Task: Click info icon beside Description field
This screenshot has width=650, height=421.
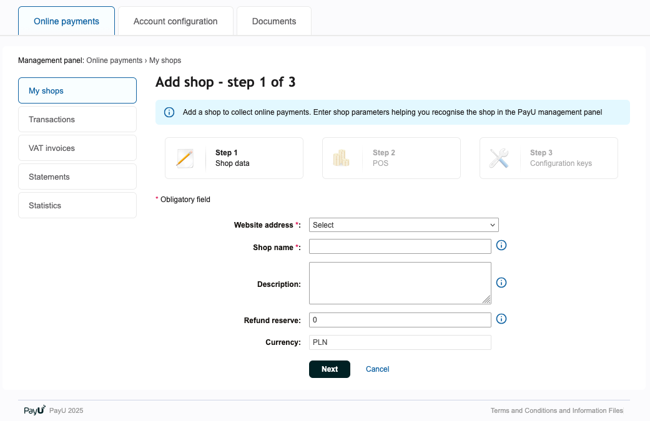Action: (x=501, y=283)
